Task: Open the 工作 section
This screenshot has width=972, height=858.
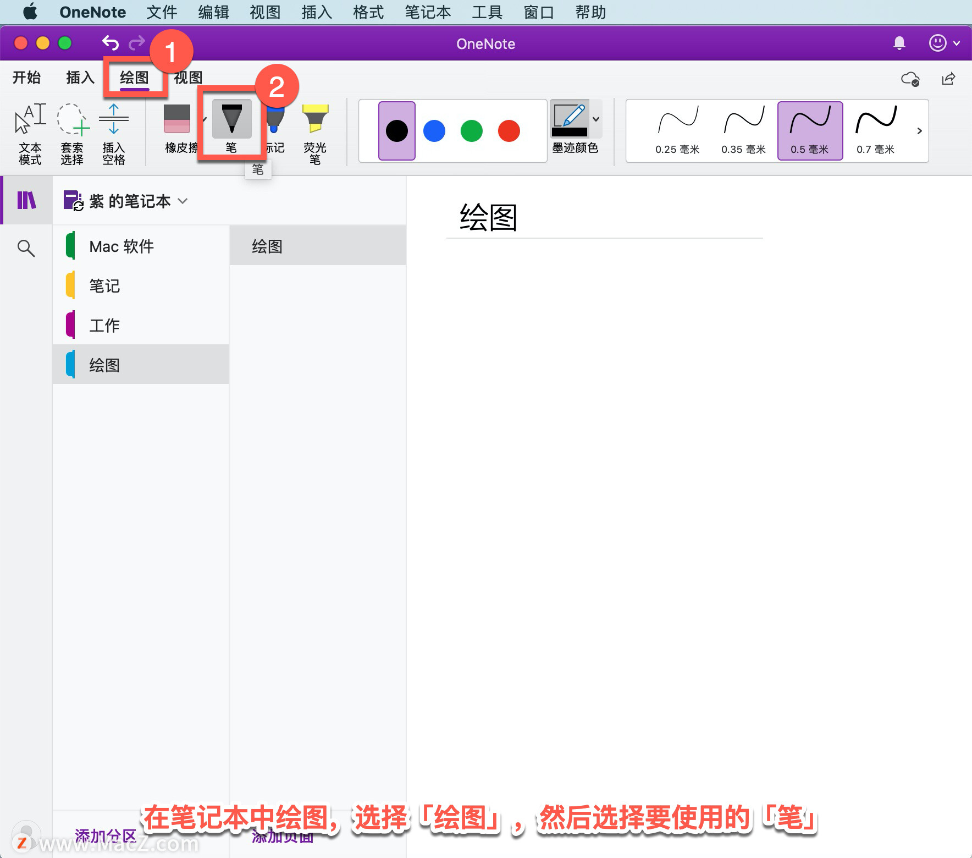Action: pyautogui.click(x=141, y=325)
